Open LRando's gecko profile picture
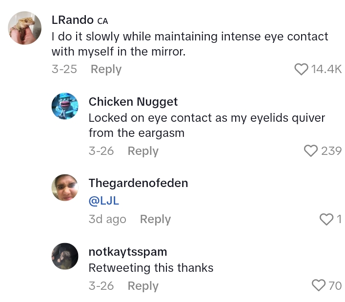Image resolution: width=345 pixels, height=302 pixels. [25, 28]
